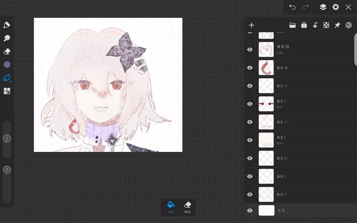Choose the 擦除 erase mode button
The image size is (357, 223).
pyautogui.click(x=188, y=208)
